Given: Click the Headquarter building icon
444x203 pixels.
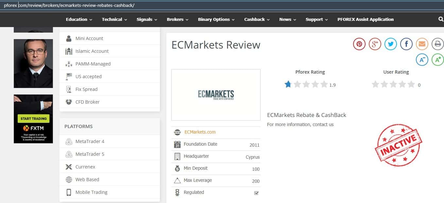Looking at the screenshot, I should (177, 156).
